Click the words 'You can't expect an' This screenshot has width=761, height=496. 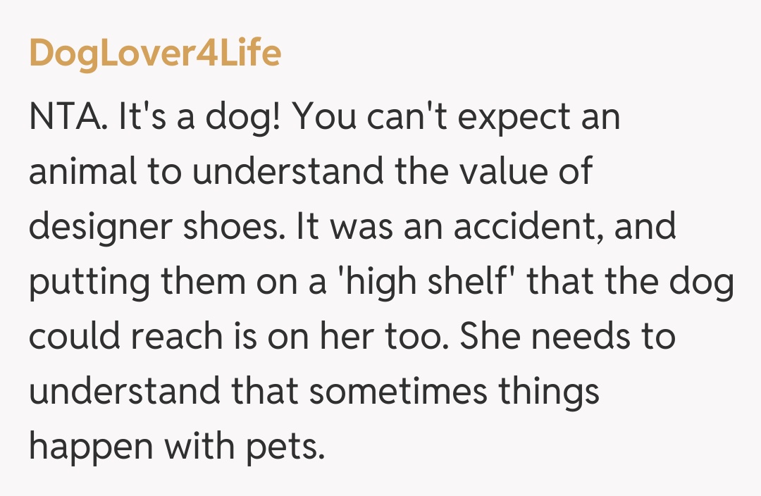(x=457, y=117)
